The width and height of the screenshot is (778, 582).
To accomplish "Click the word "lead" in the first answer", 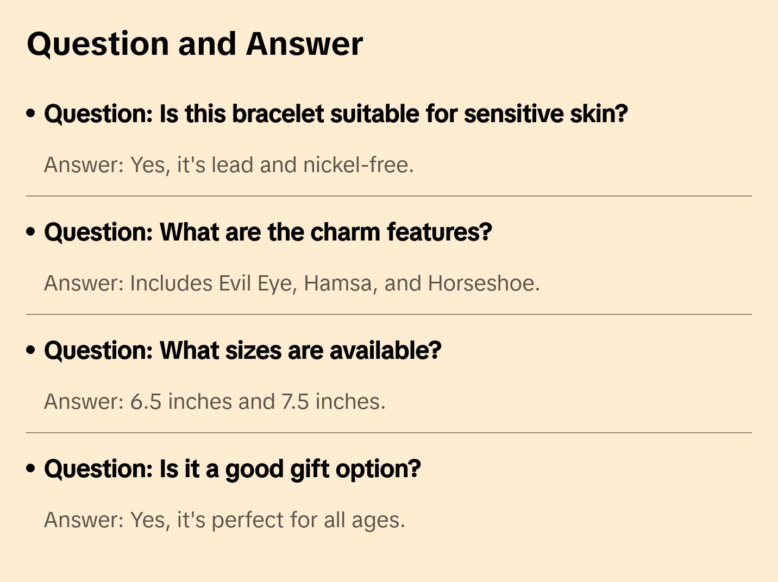I will pyautogui.click(x=233, y=165).
